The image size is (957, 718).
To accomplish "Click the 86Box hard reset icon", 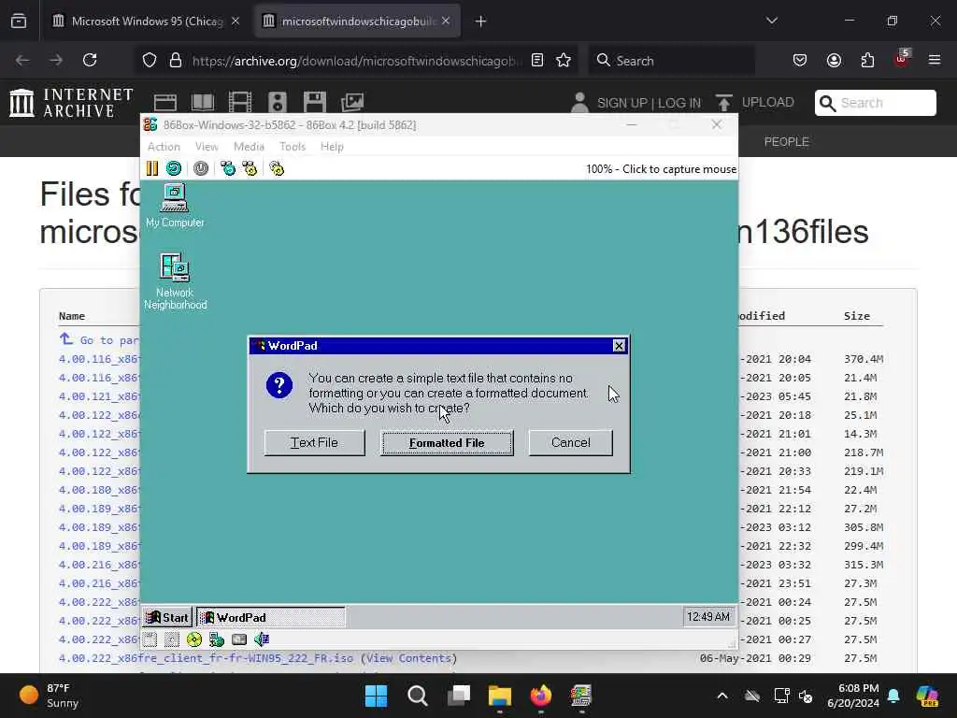I will pos(174,168).
